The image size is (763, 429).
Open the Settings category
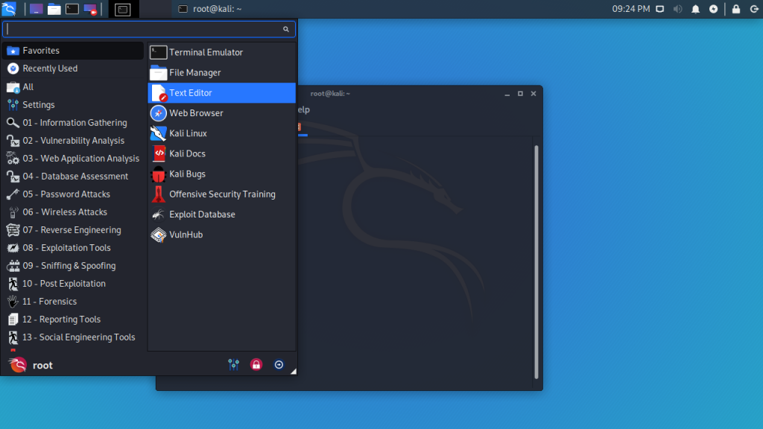pos(73,104)
